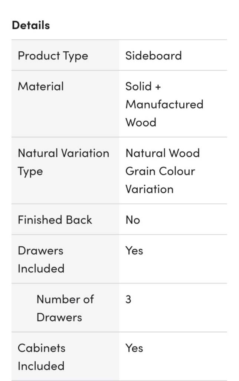Click the word Type under Natural Variation

coord(30,172)
